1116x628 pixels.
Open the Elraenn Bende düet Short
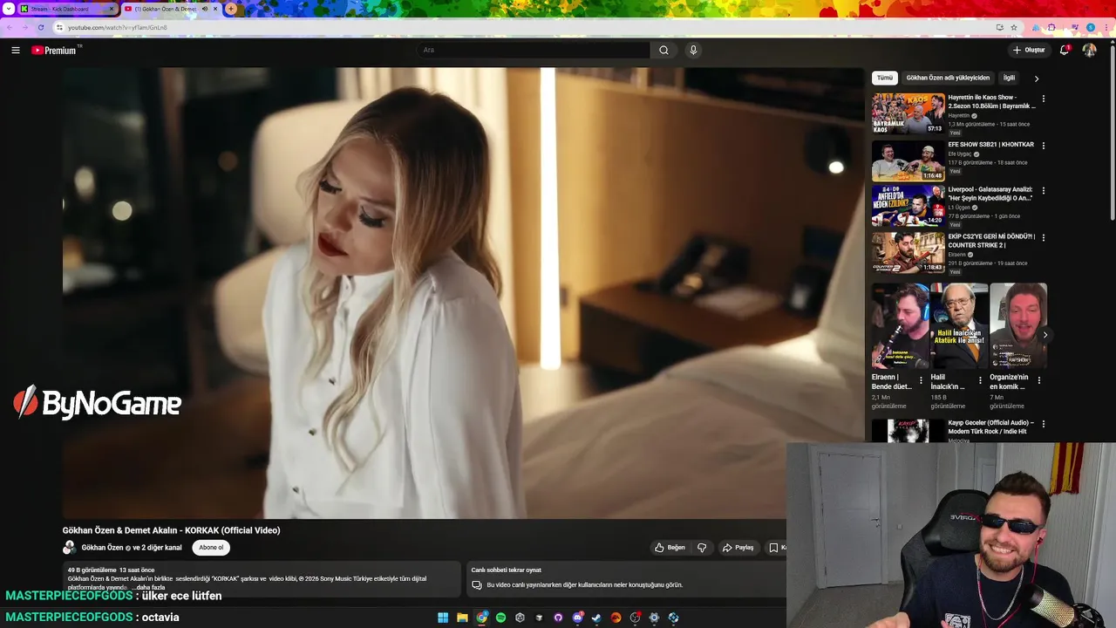tap(900, 326)
